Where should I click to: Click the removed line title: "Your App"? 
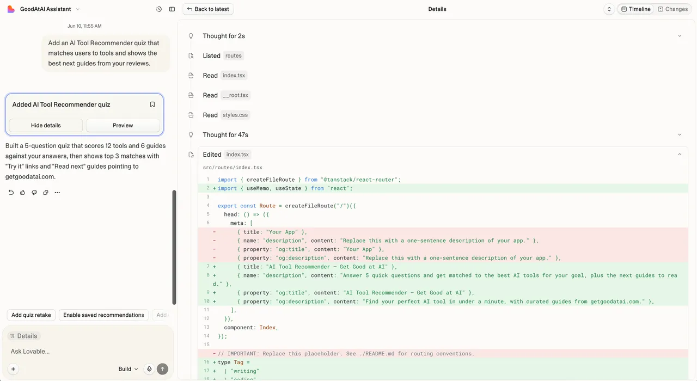(443, 232)
